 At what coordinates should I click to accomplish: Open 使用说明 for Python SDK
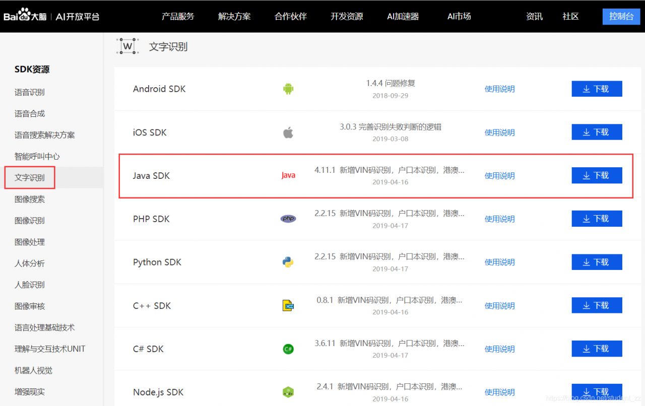pos(500,262)
